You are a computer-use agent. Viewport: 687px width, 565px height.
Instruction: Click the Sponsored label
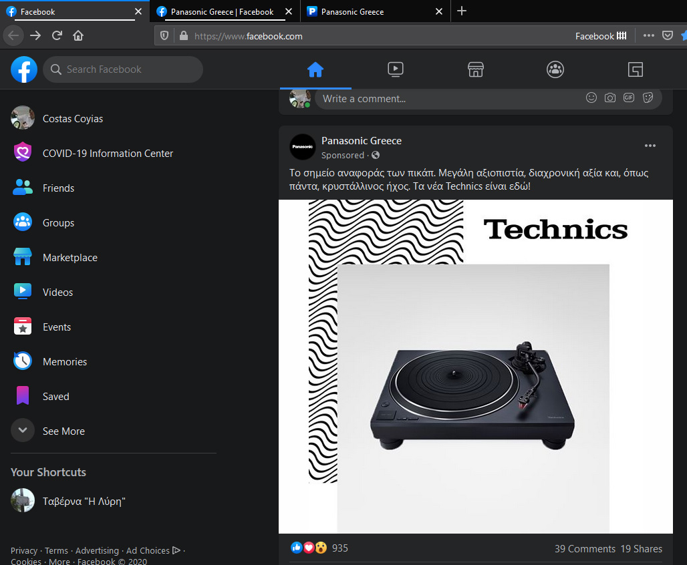[x=343, y=155]
